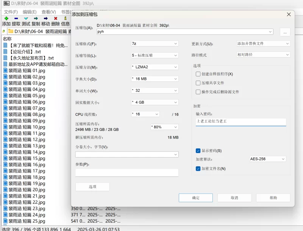Open the File (文件) menu
This screenshot has width=303, height=231.
coord(11,12)
